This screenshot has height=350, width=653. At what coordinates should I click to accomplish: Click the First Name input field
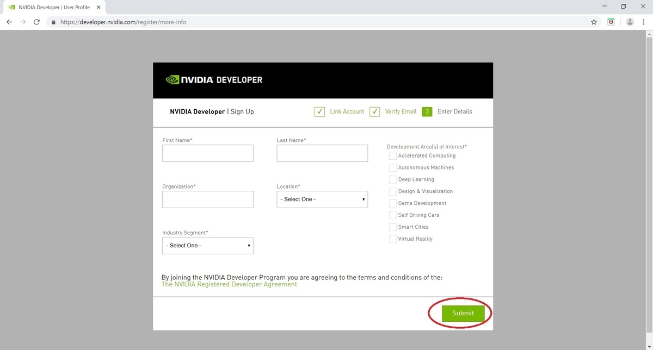207,153
